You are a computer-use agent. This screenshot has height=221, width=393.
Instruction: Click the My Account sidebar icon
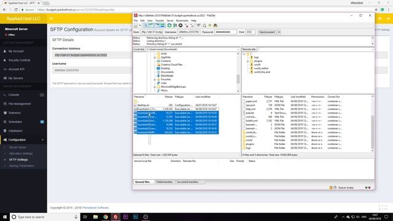(x=5, y=51)
